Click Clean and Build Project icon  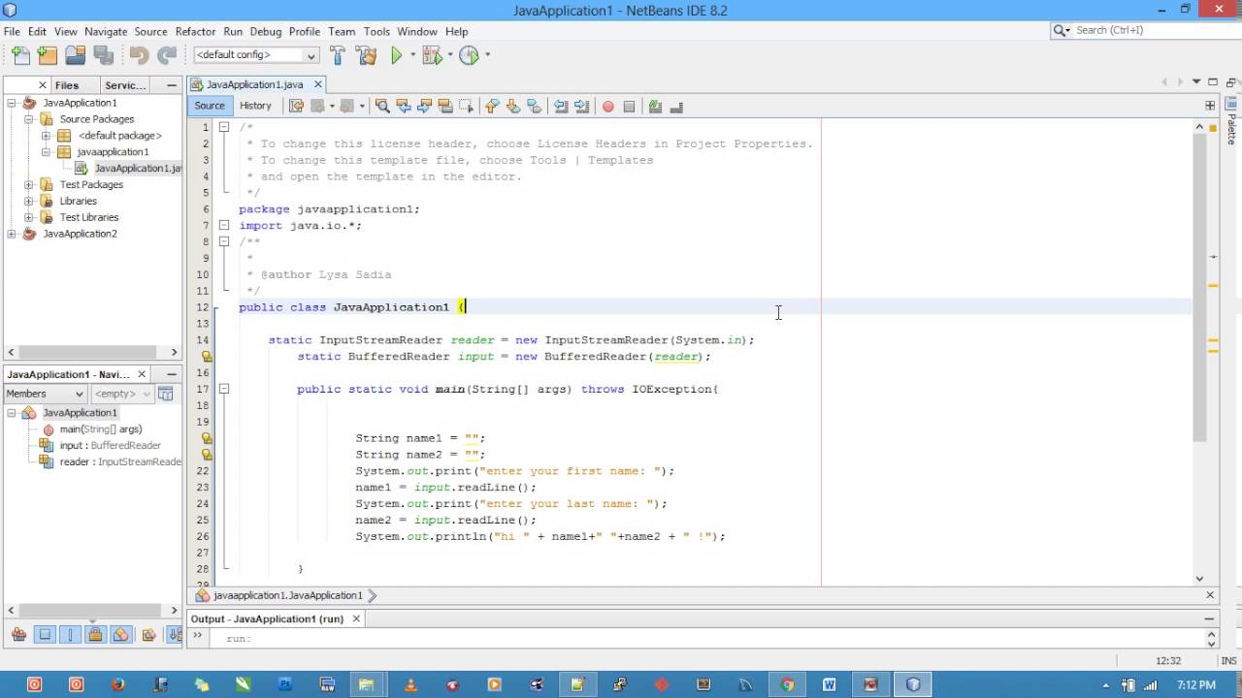(366, 55)
